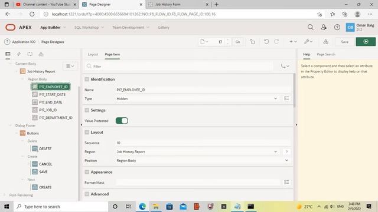Click the Type quick pick list icon

coord(286,98)
